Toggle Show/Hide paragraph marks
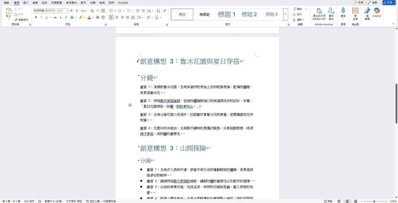Image resolution: width=398 pixels, height=203 pixels. pos(165,11)
